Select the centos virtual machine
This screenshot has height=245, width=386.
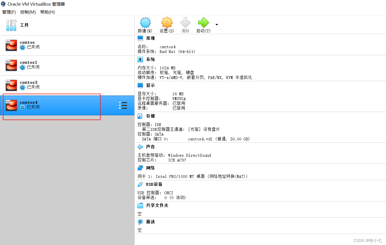pyautogui.click(x=67, y=45)
